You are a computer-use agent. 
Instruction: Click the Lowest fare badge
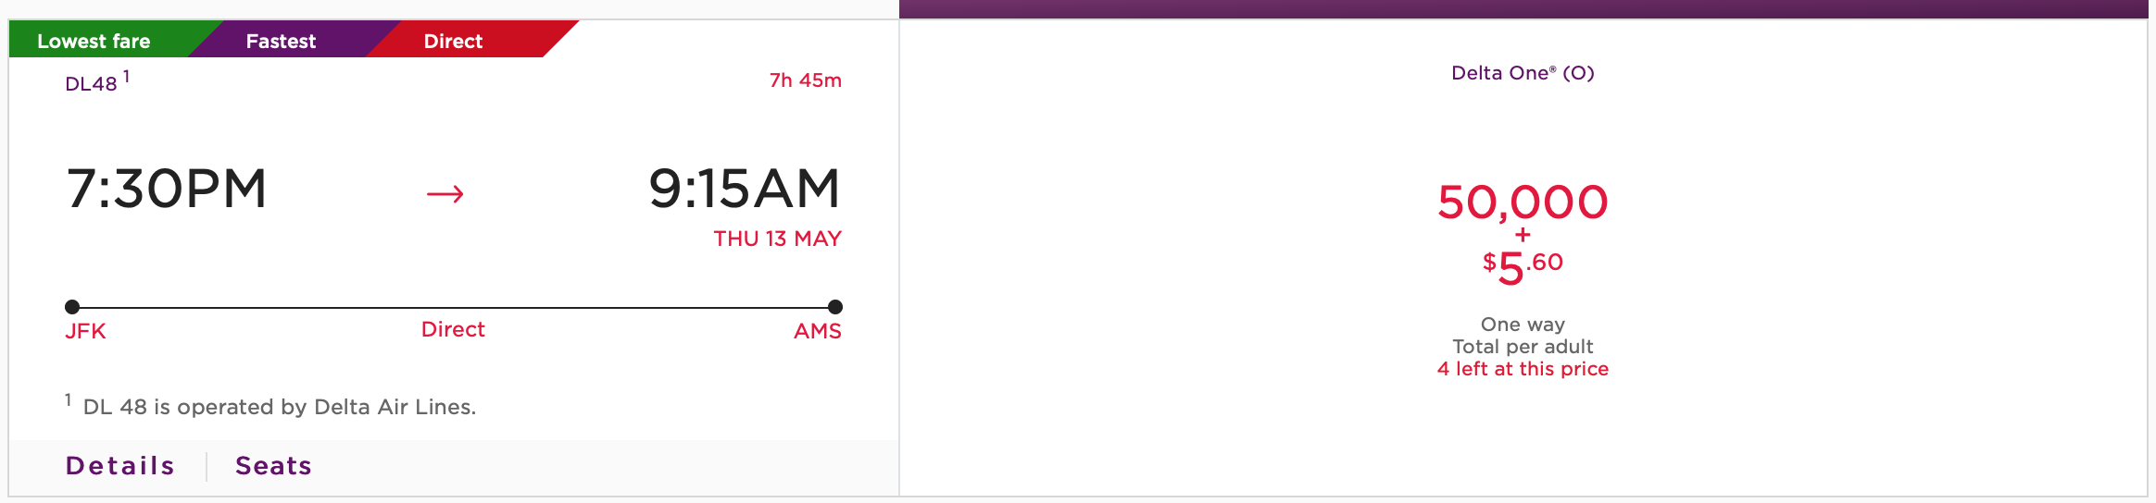[x=94, y=41]
